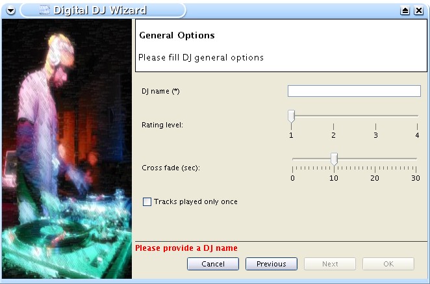Click the Tracks played only once label
This screenshot has height=284, width=430.
[196, 201]
